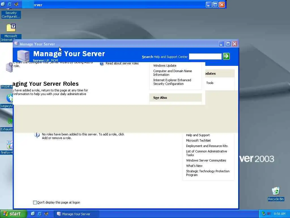Select mypal.exe desktop icon label
The width and height of the screenshot is (290, 218).
point(7,86)
